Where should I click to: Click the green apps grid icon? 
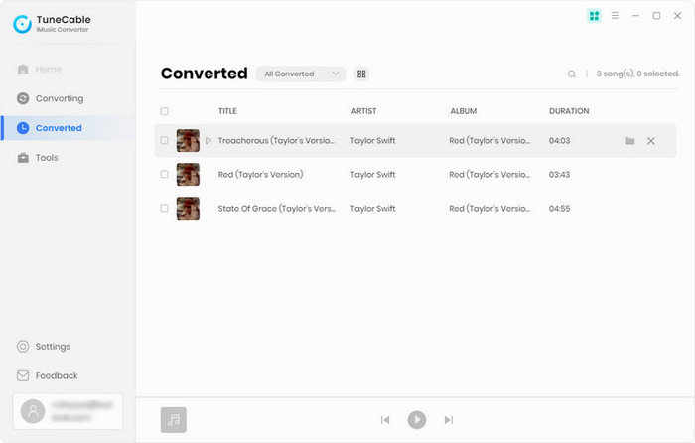594,16
